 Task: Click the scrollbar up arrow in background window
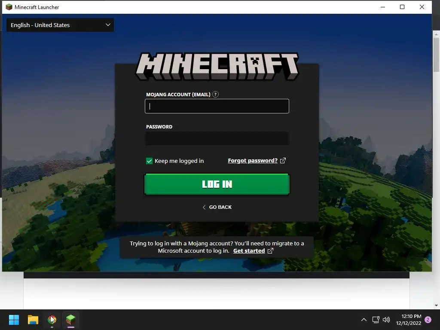point(436,34)
